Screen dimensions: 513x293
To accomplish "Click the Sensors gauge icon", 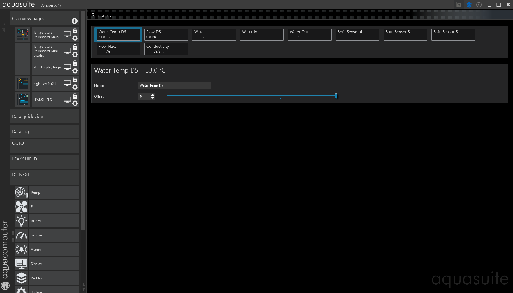I will [22, 235].
